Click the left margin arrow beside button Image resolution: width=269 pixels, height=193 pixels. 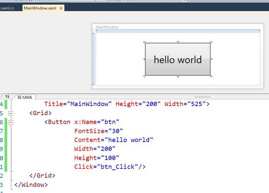tap(144, 59)
